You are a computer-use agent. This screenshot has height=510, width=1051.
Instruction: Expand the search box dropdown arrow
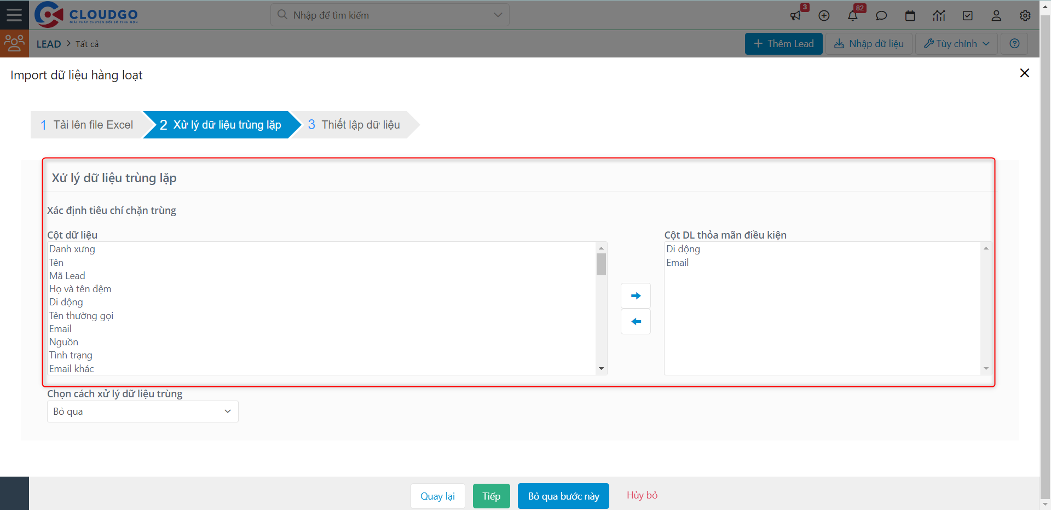(498, 15)
